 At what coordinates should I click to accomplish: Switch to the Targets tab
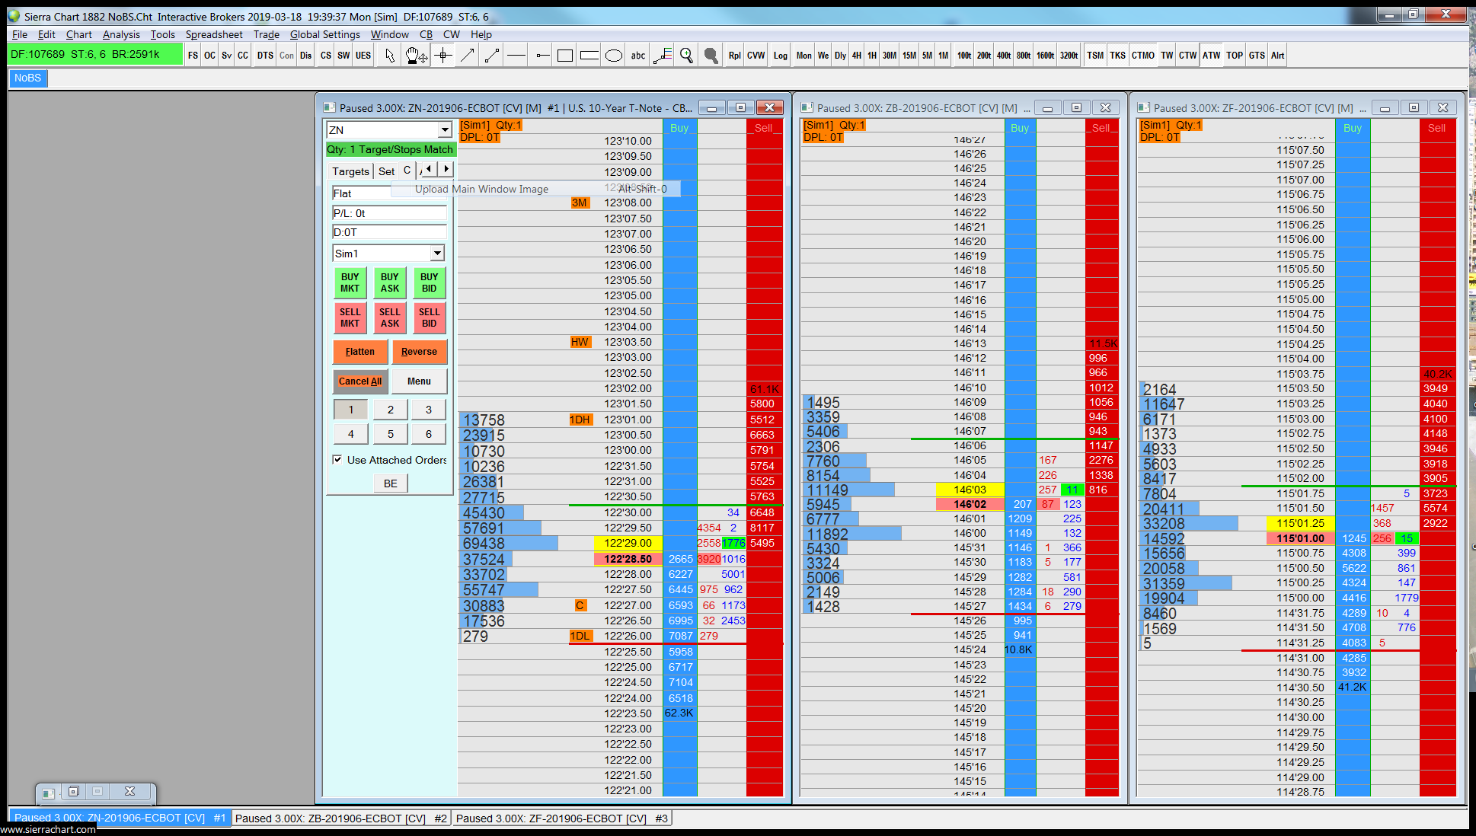(x=350, y=171)
